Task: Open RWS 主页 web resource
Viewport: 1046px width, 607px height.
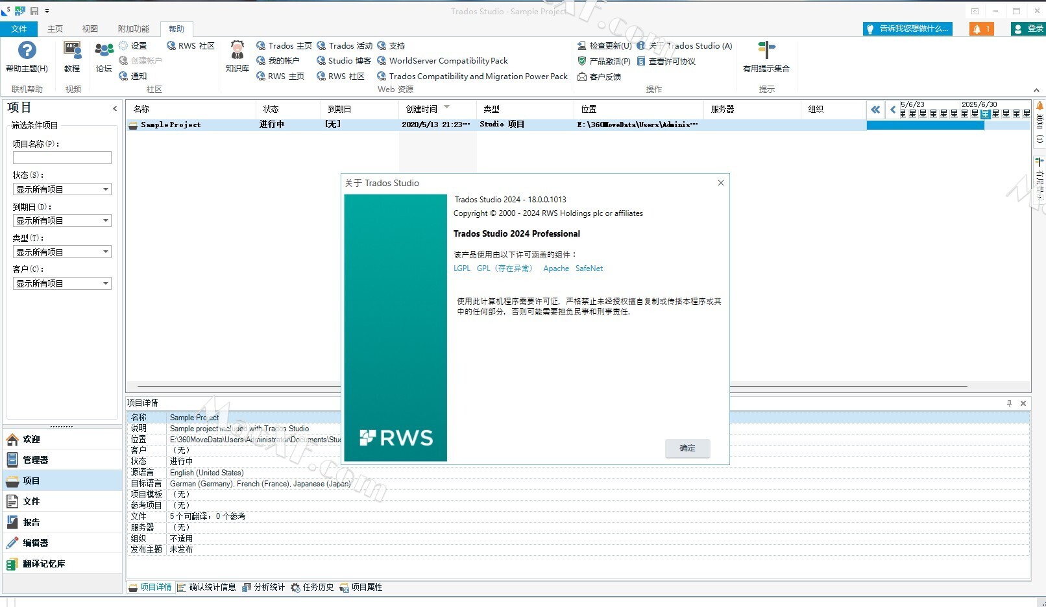Action: tap(280, 76)
